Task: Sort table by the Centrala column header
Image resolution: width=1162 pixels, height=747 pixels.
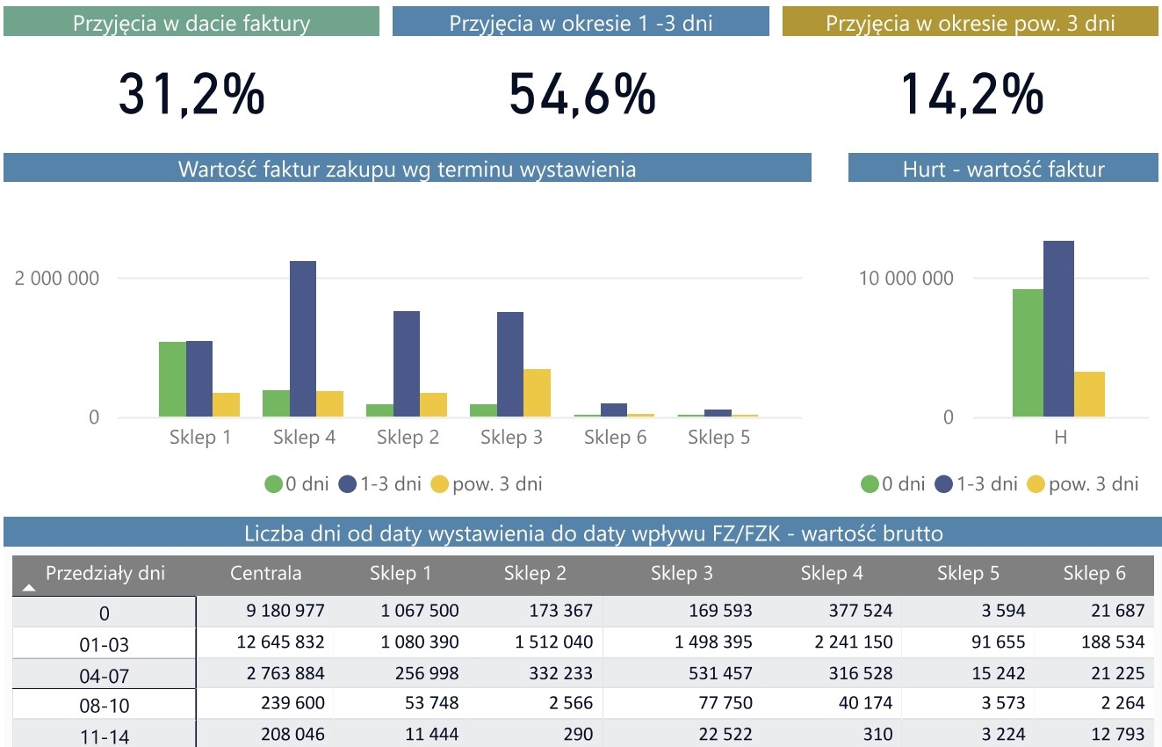Action: click(265, 574)
